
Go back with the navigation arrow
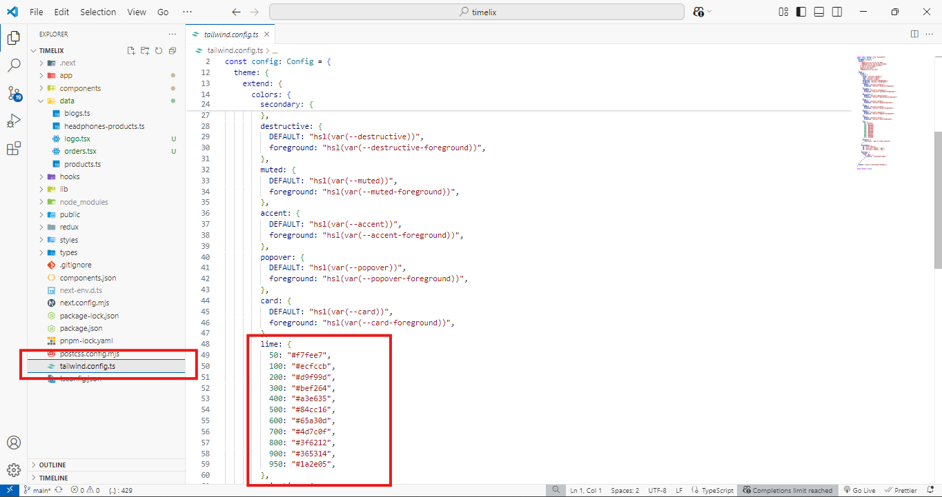[x=236, y=12]
